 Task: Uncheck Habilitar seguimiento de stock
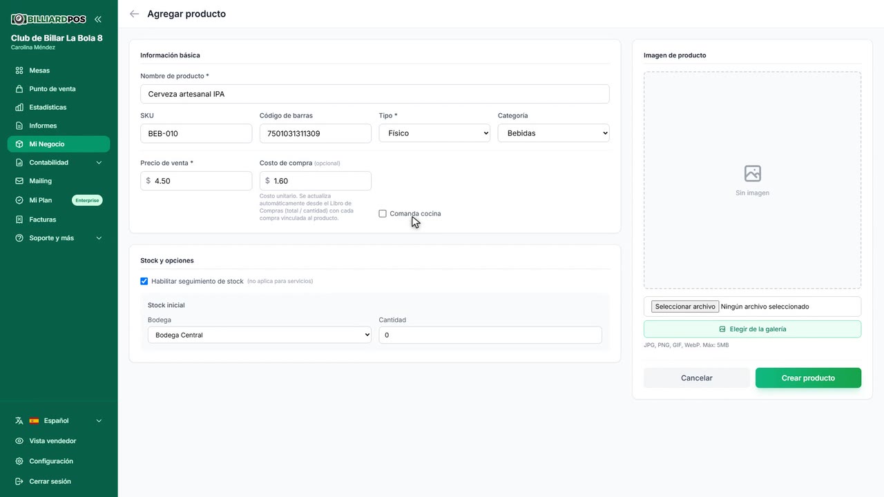(144, 282)
